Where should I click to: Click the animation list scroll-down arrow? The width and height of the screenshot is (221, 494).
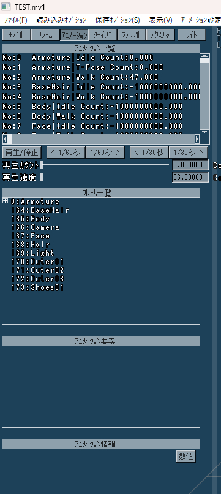pyautogui.click(x=205, y=131)
